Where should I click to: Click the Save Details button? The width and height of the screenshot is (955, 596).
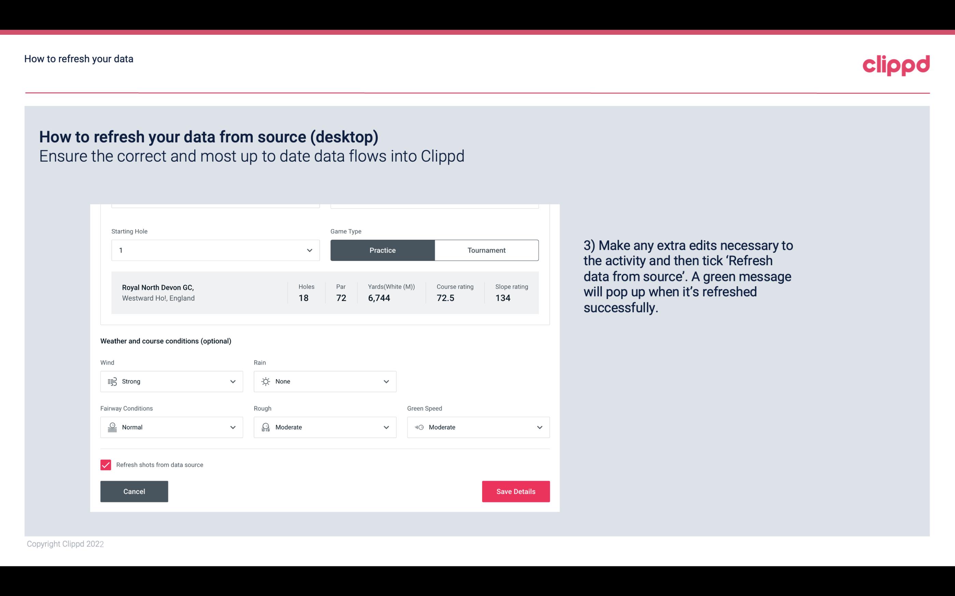tap(516, 491)
